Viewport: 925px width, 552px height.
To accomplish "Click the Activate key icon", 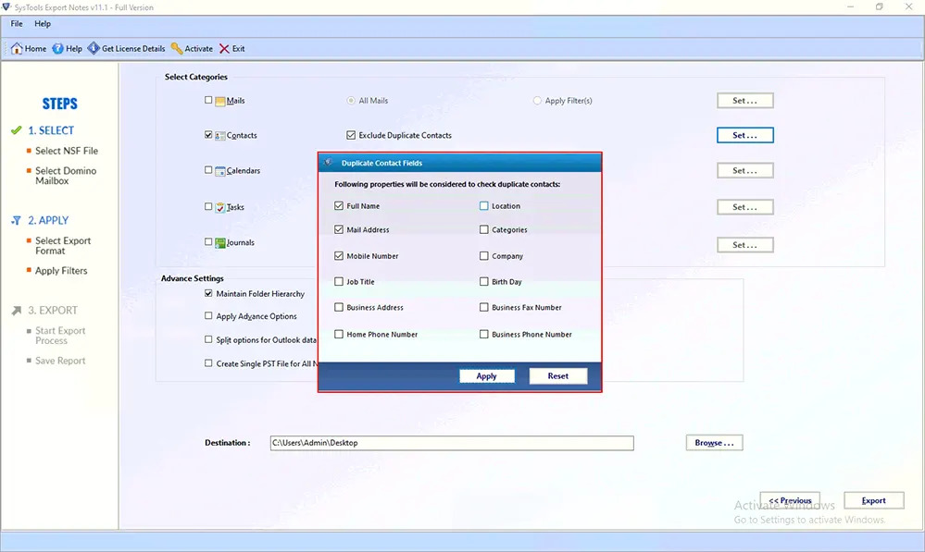I will (176, 48).
